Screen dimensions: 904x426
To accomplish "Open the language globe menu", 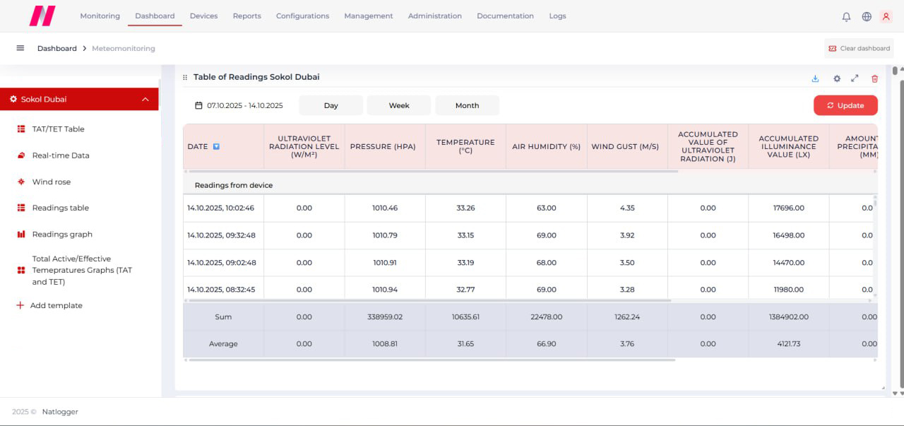I will pos(867,17).
